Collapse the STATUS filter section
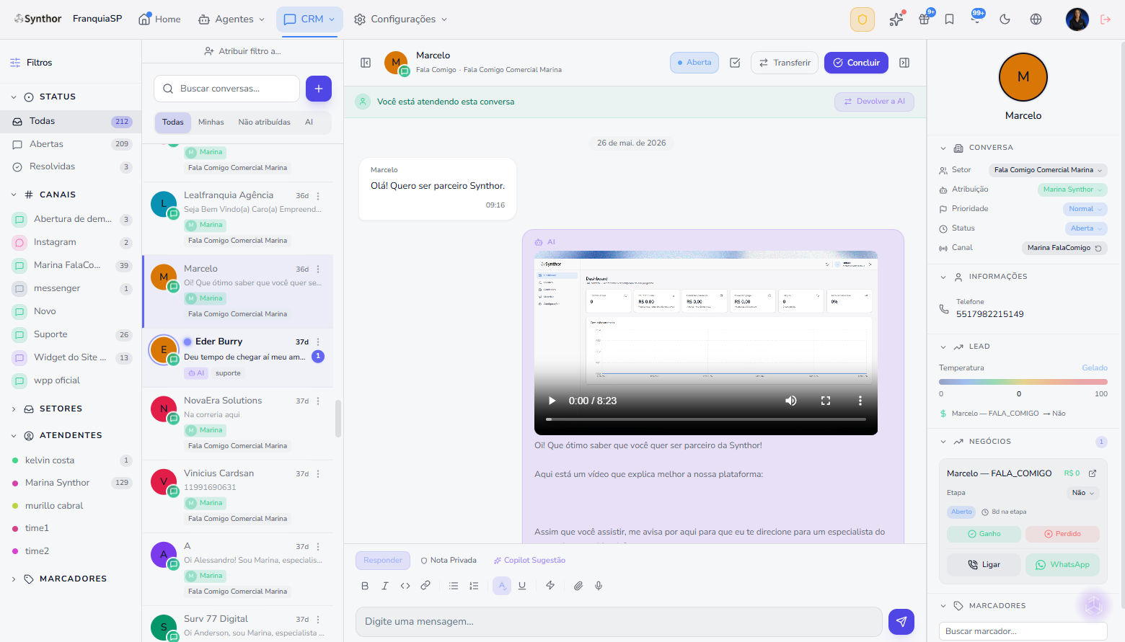1125x642 pixels. [x=14, y=97]
